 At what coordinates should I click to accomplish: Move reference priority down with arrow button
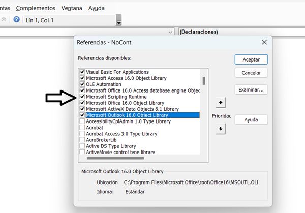(221, 129)
